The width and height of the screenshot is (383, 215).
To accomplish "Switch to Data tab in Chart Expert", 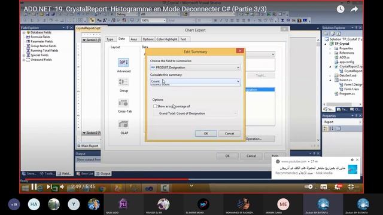I will click(x=121, y=39).
